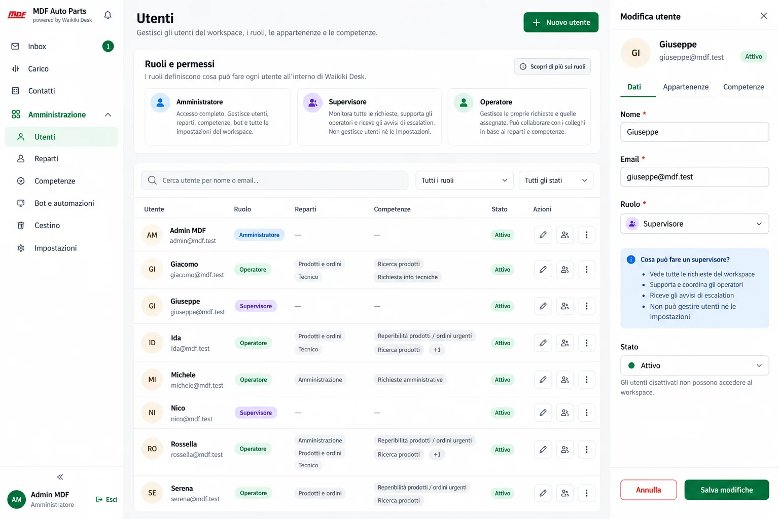This screenshot has height=519, width=779.
Task: Click the Email input field
Action: click(694, 177)
